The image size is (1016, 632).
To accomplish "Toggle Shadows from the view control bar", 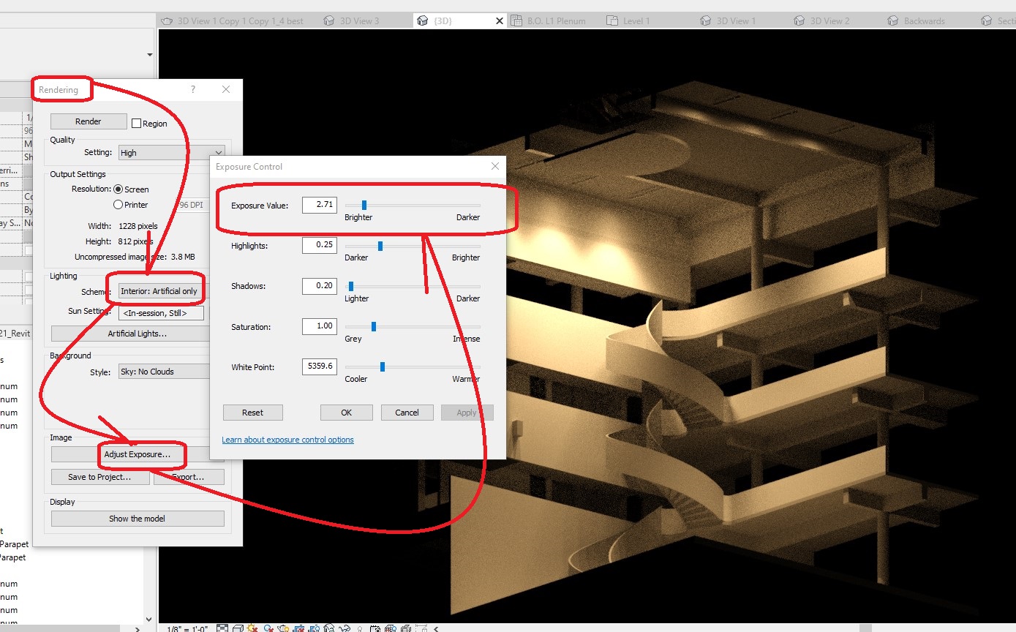I will point(268,628).
